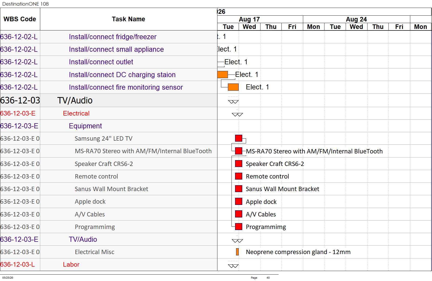Click the summary marker on TV/Audio 636-12-03 row

pyautogui.click(x=233, y=102)
